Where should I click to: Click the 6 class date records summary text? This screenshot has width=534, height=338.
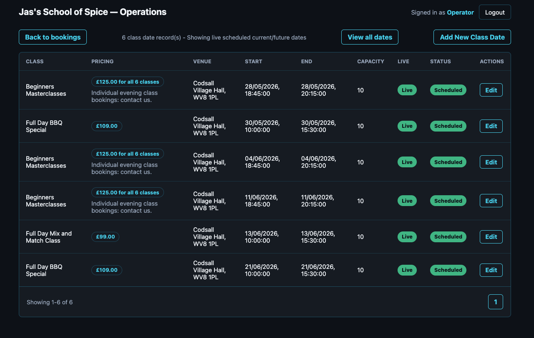coord(214,37)
